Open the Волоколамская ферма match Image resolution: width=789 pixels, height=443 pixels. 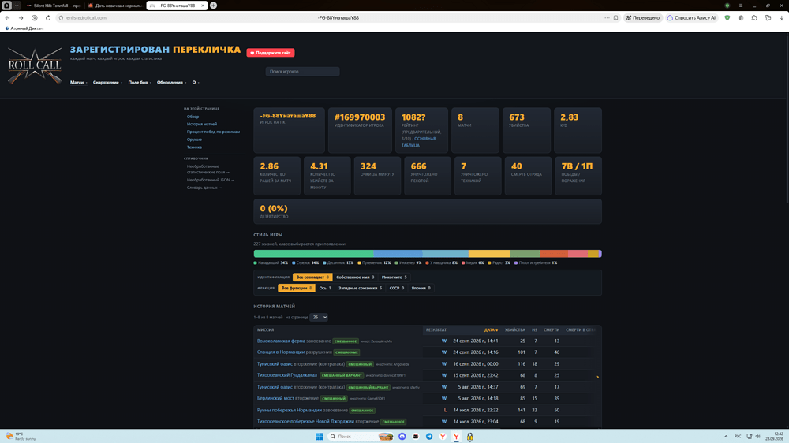[x=281, y=341]
